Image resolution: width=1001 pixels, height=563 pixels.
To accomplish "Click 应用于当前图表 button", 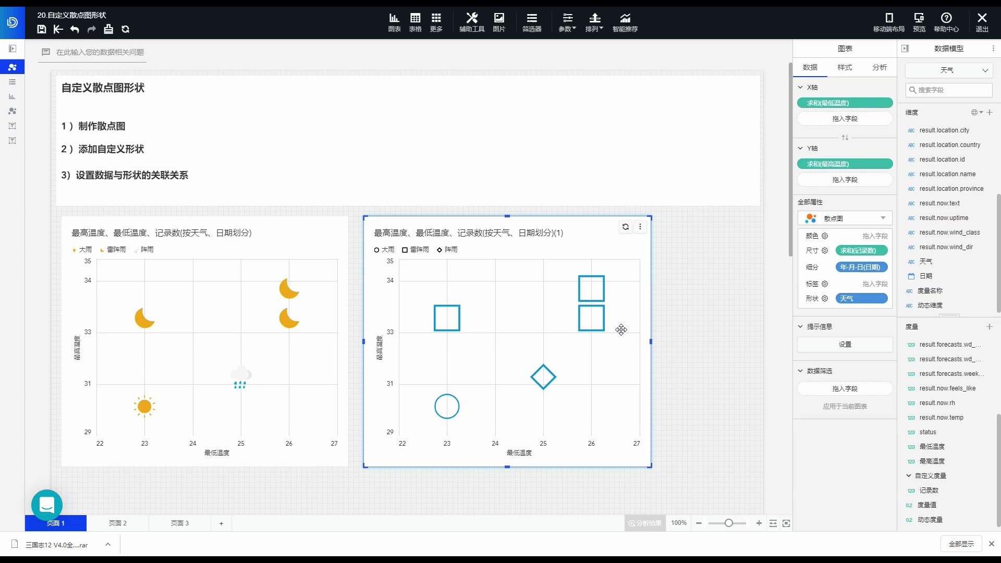I will pyautogui.click(x=845, y=407).
